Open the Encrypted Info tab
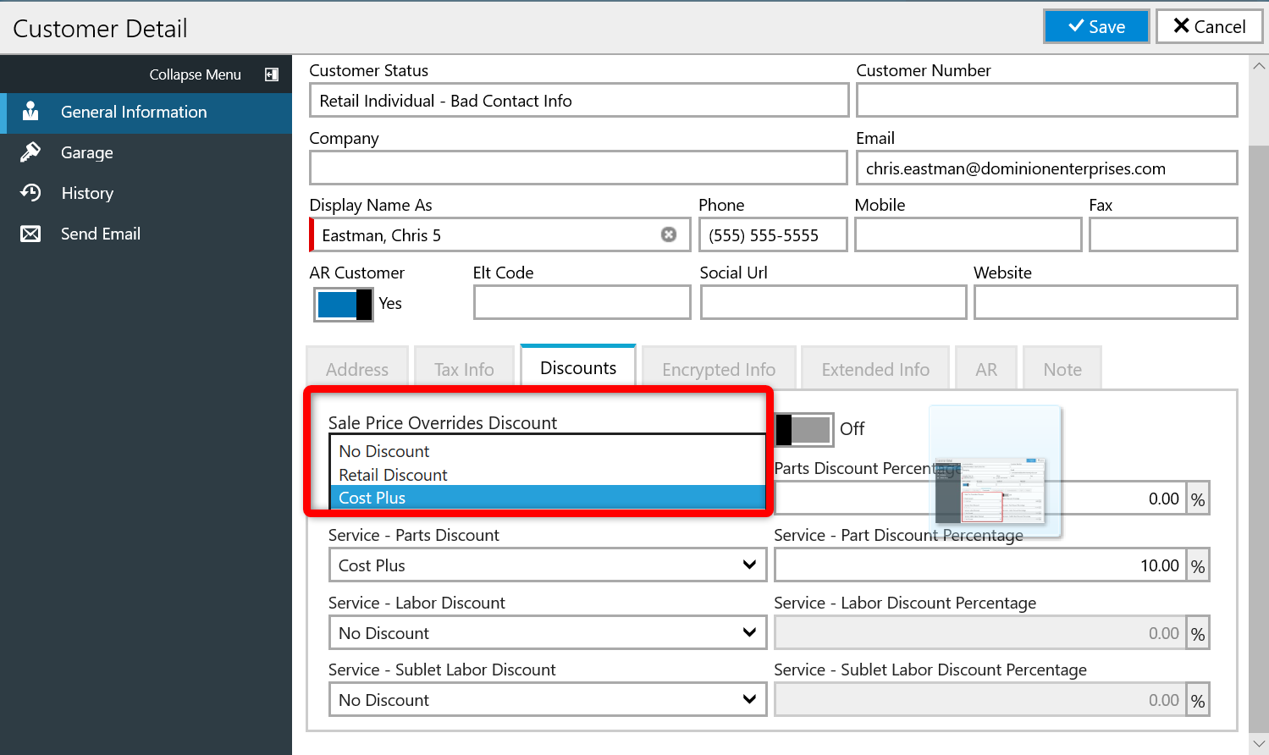1269x755 pixels. [x=719, y=369]
